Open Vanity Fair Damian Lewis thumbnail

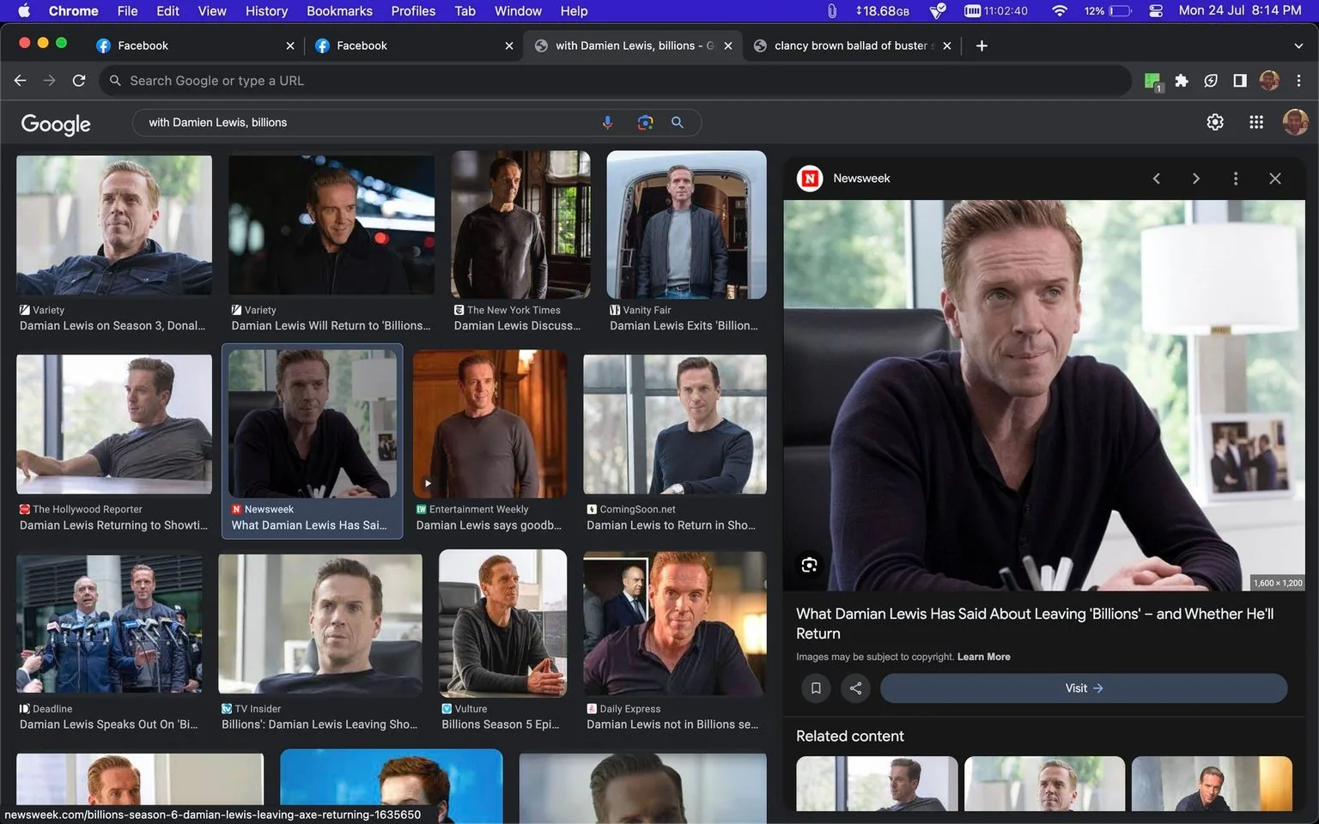pyautogui.click(x=686, y=225)
